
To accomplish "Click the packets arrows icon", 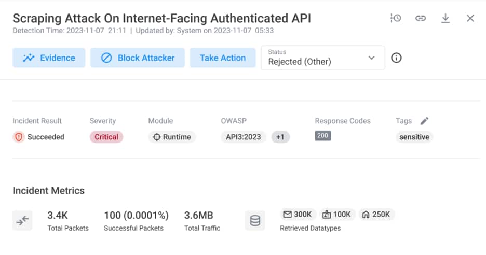I will (x=22, y=221).
